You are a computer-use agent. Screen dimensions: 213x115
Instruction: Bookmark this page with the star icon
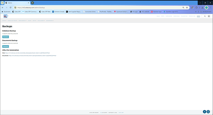pos(187,8)
